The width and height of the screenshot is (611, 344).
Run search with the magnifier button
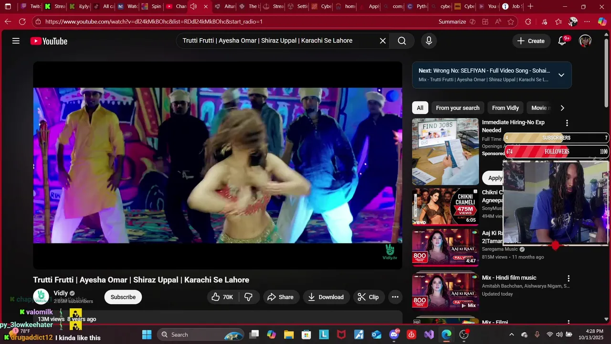click(402, 41)
